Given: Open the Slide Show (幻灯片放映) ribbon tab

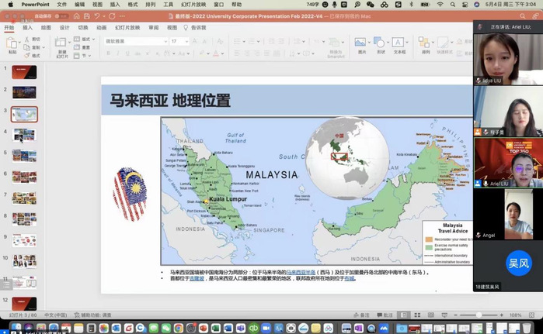Looking at the screenshot, I should tap(129, 27).
